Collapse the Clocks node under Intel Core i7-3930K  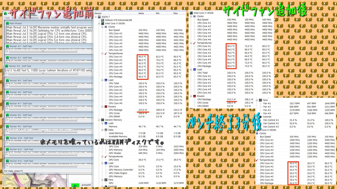tap(102, 27)
